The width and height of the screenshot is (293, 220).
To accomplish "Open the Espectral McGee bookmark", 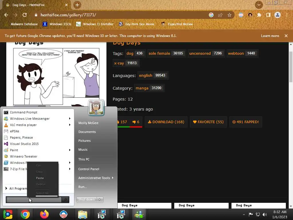I will [177, 24].
